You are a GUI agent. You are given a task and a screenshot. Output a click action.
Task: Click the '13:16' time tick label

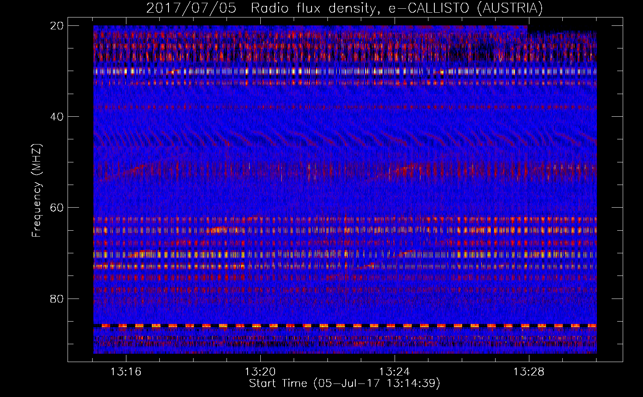[126, 372]
